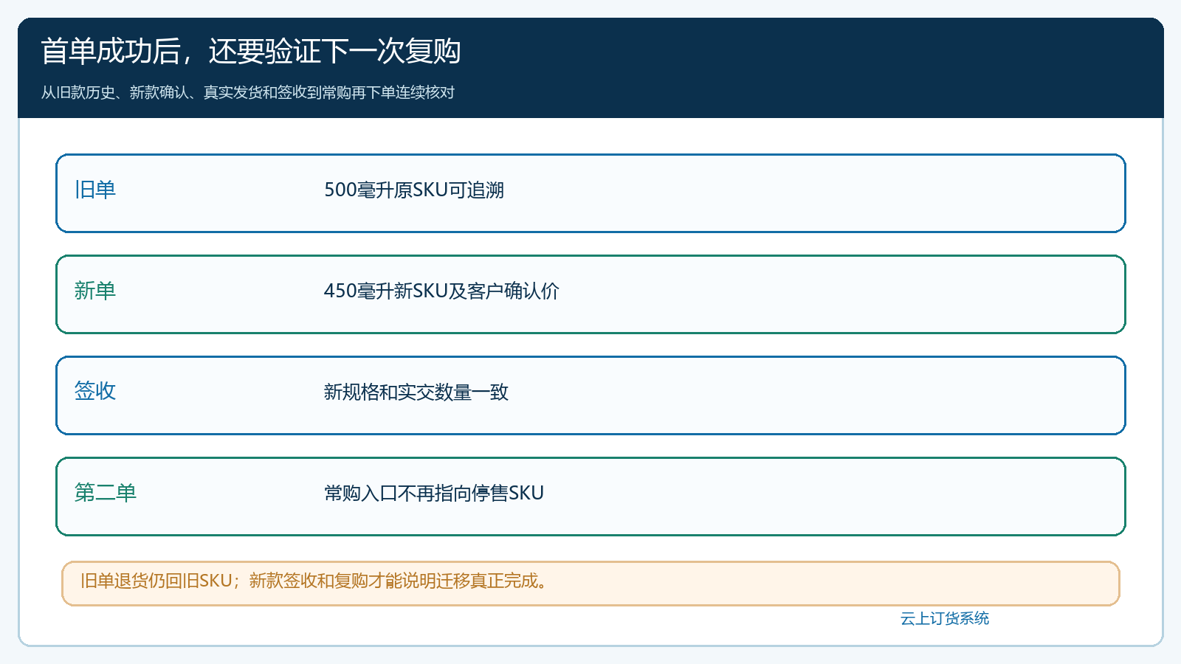Click the 新单 row label
Viewport: 1181px width, 664px height.
(95, 291)
